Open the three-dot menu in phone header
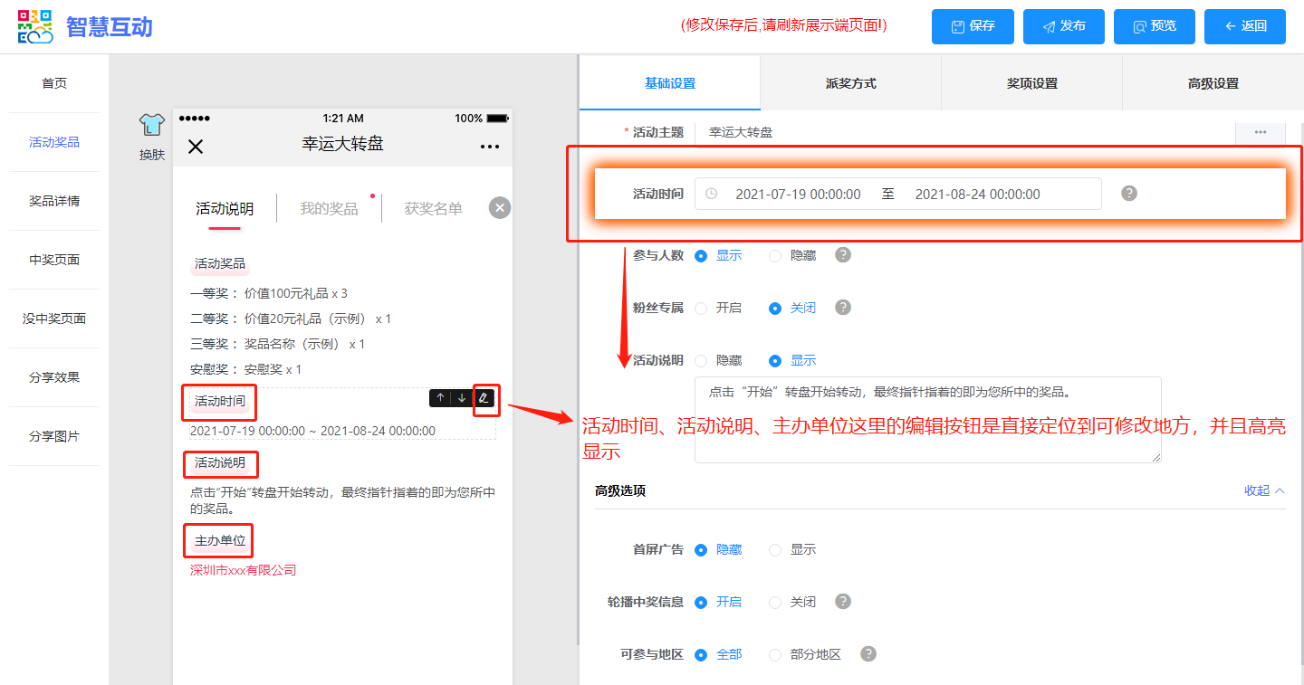 pyautogui.click(x=489, y=147)
